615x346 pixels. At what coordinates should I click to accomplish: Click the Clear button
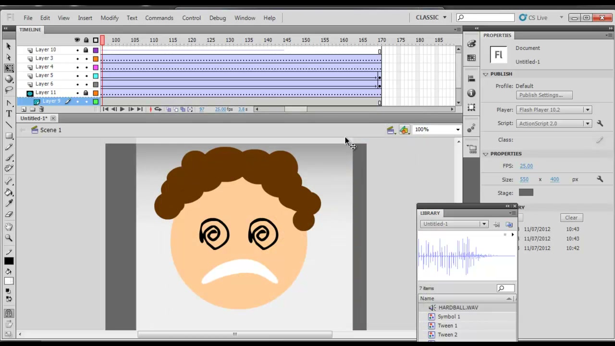point(571,218)
